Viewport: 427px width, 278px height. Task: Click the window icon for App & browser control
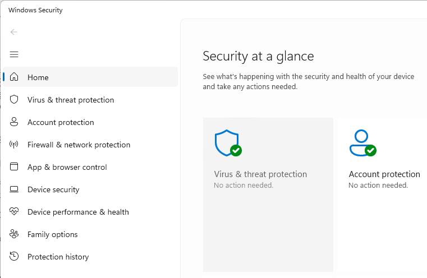14,166
